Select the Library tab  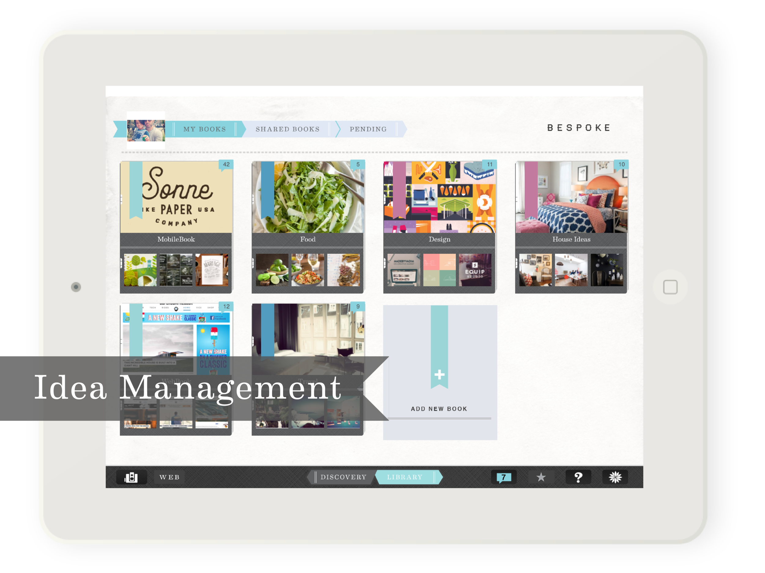[405, 477]
